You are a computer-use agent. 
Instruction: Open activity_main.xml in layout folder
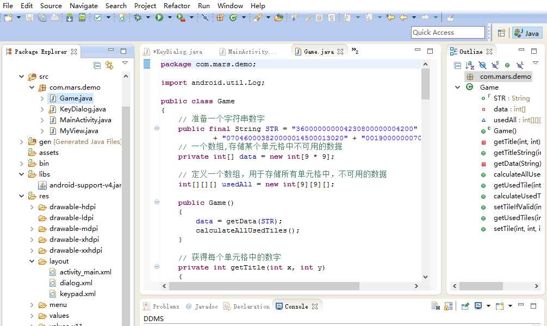(85, 272)
